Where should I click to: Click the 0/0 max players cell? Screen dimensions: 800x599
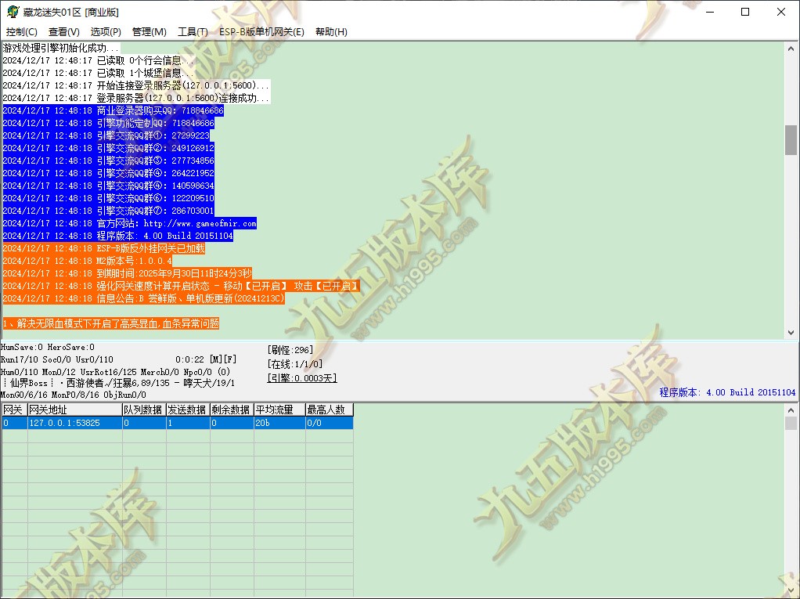click(329, 423)
